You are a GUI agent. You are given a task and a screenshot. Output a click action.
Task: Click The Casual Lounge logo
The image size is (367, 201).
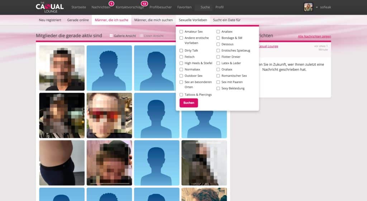(x=49, y=7)
